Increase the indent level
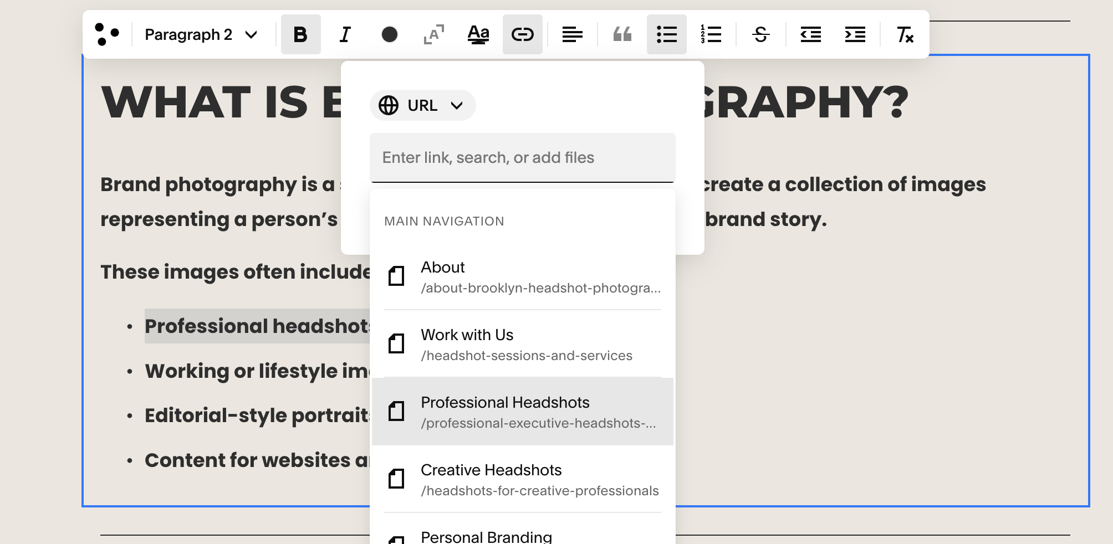Image resolution: width=1113 pixels, height=544 pixels. pos(855,34)
